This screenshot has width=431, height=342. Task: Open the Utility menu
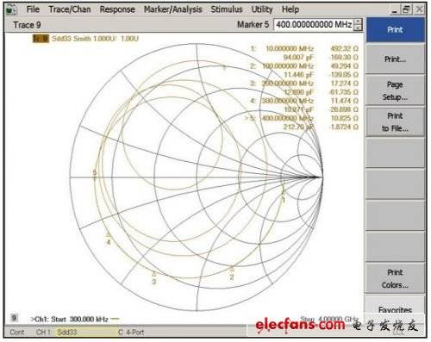coord(262,9)
